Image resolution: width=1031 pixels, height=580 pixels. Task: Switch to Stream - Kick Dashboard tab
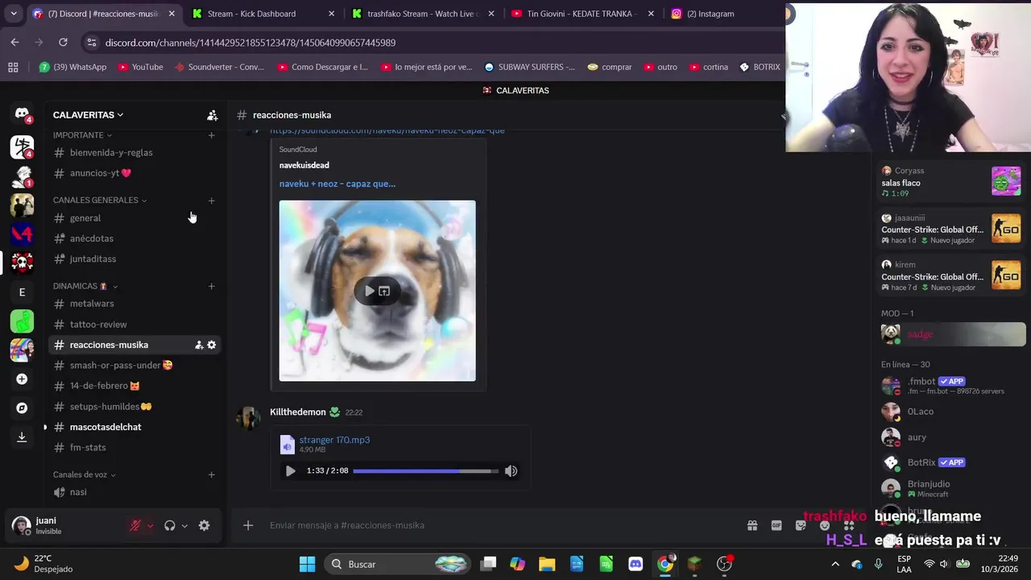[263, 14]
